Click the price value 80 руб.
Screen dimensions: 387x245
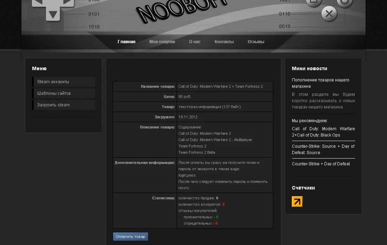pos(185,97)
